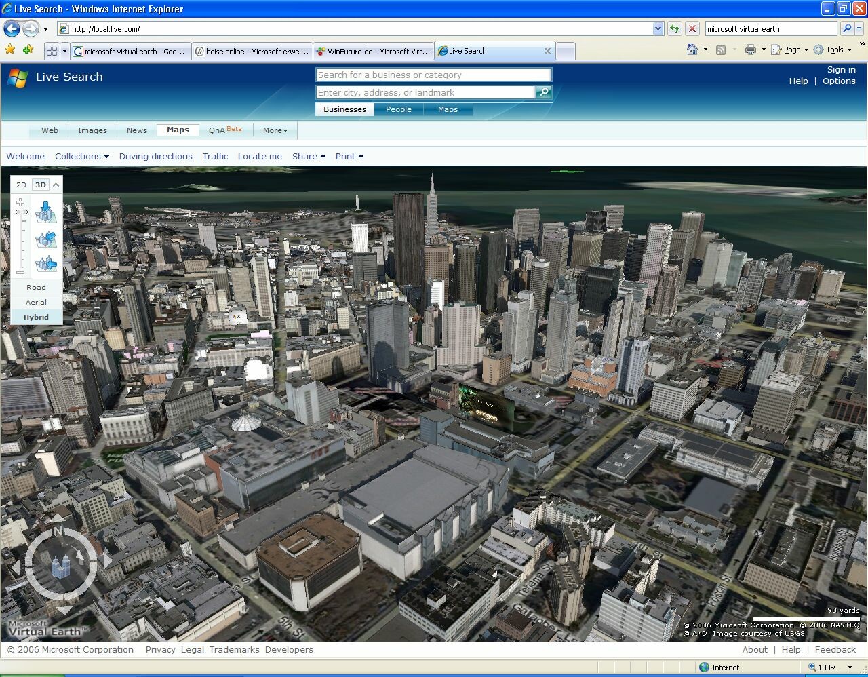The width and height of the screenshot is (868, 677).
Task: Open the Images search category
Action: coord(92,130)
